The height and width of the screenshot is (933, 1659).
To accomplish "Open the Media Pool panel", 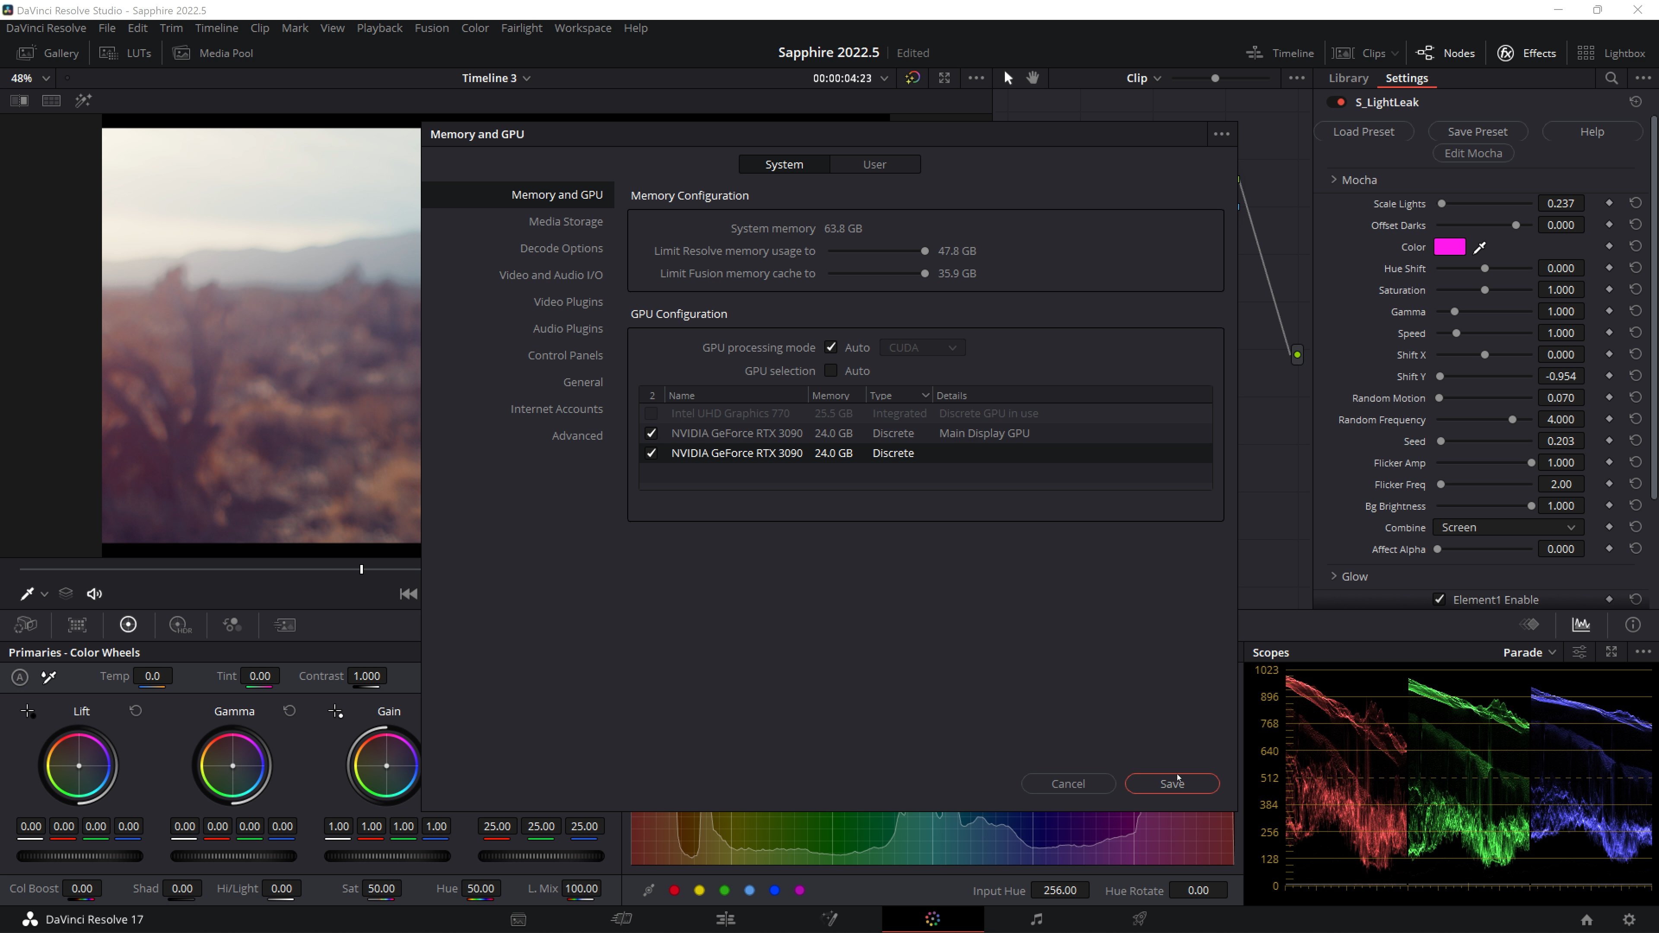I will click(x=213, y=53).
